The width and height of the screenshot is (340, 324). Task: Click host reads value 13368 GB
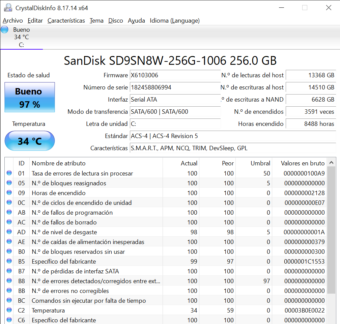click(311, 75)
